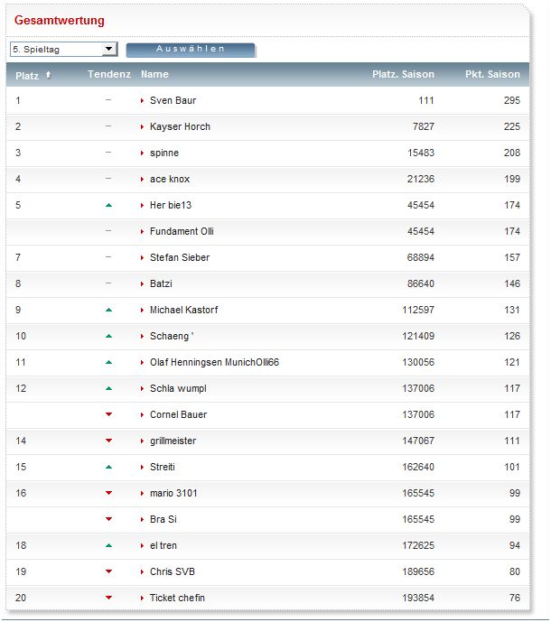The image size is (551, 622).
Task: Click green up-trend icon for Her bie13
Action: [x=108, y=205]
